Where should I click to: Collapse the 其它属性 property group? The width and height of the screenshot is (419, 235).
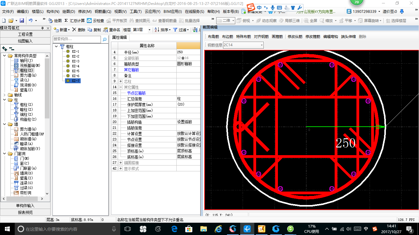[121, 87]
